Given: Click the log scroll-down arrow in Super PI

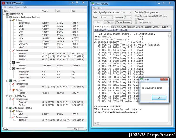Looking at the screenshot, I should coord(170,121).
